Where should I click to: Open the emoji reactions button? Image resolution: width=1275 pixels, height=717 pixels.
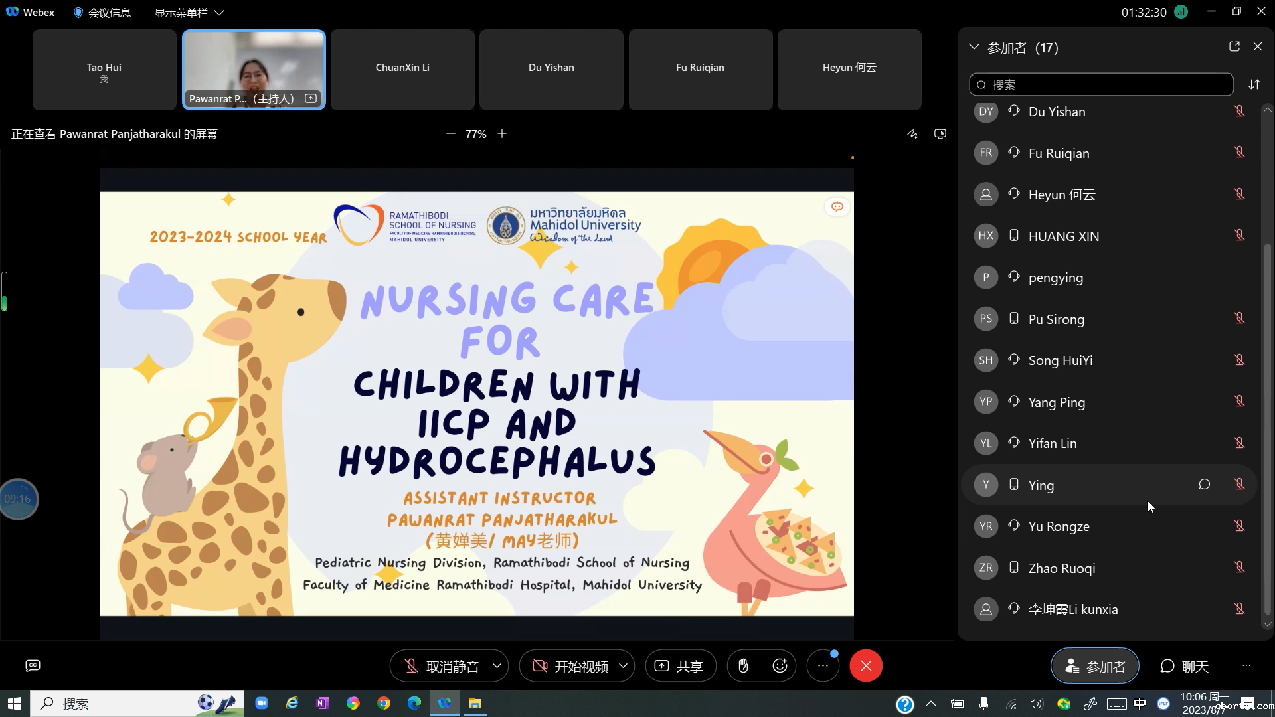[x=780, y=666]
